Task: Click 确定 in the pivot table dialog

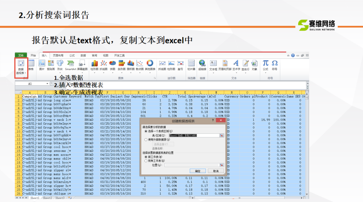Action: pyautogui.click(x=198, y=171)
